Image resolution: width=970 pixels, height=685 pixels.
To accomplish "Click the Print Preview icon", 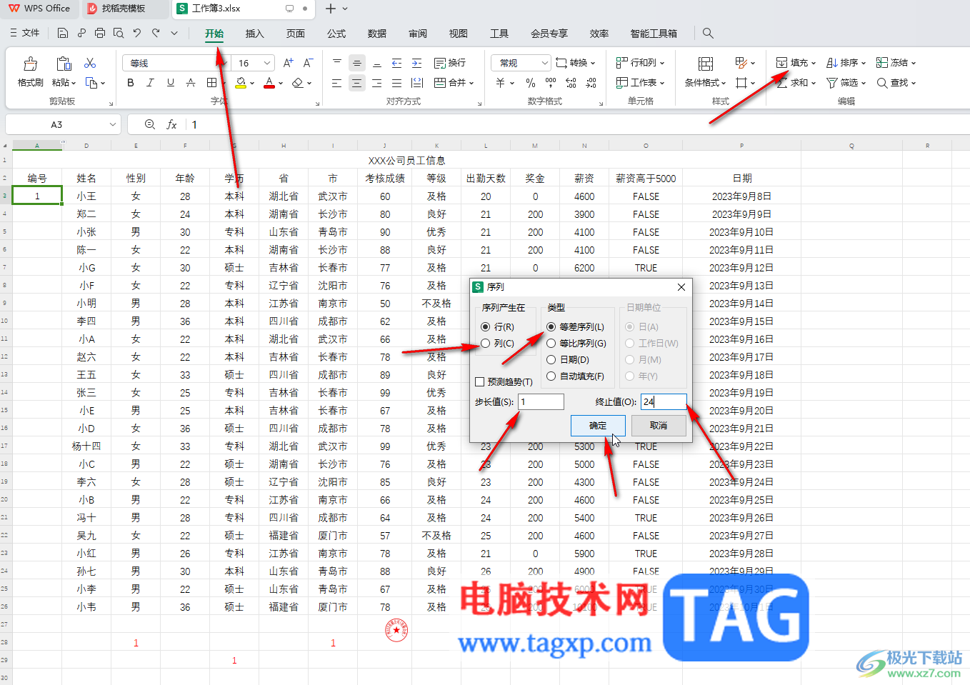I will [x=119, y=33].
